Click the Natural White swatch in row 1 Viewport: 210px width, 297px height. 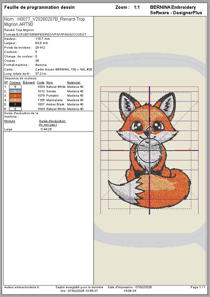15,87
